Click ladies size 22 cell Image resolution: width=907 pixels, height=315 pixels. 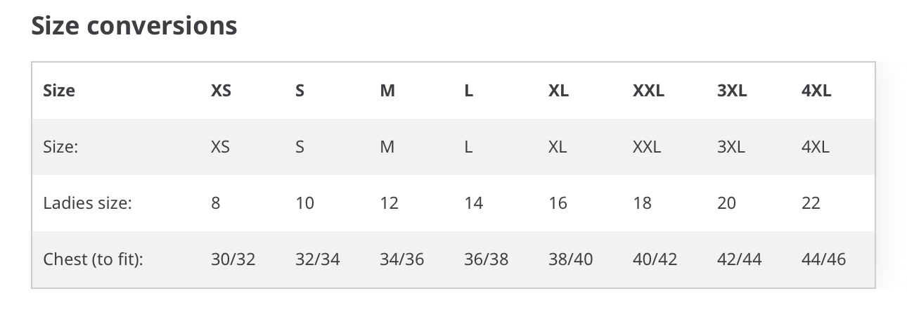811,203
